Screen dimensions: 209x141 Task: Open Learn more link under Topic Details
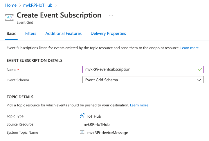[139, 105]
